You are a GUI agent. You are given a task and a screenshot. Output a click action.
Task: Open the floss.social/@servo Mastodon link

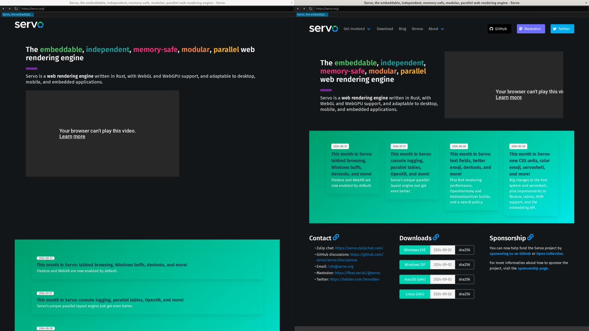click(x=357, y=273)
